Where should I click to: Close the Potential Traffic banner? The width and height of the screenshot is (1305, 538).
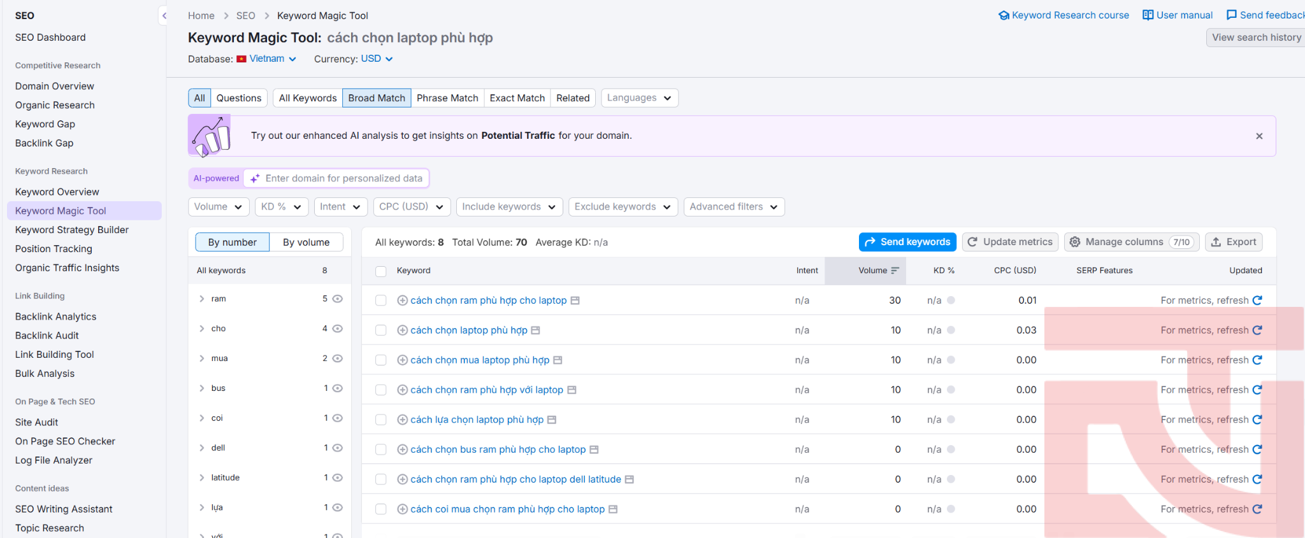[x=1259, y=136]
